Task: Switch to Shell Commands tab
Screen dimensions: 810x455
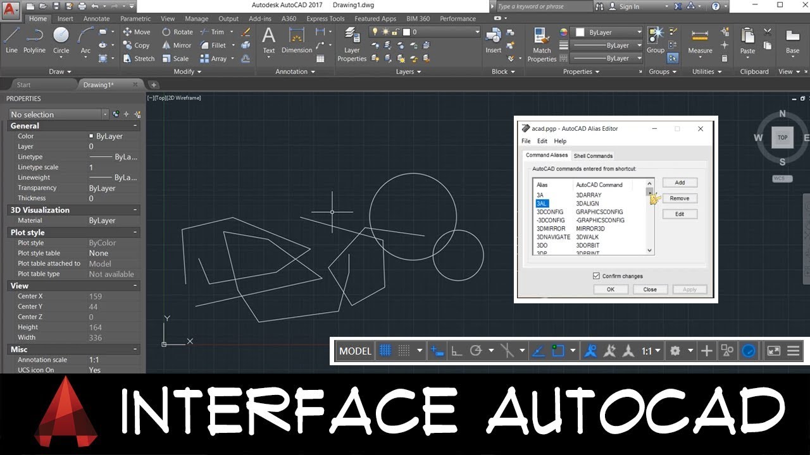Action: coord(593,155)
